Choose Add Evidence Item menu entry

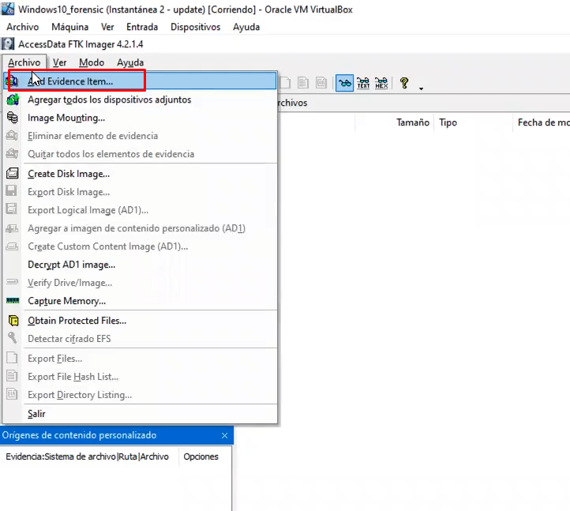pyautogui.click(x=140, y=81)
